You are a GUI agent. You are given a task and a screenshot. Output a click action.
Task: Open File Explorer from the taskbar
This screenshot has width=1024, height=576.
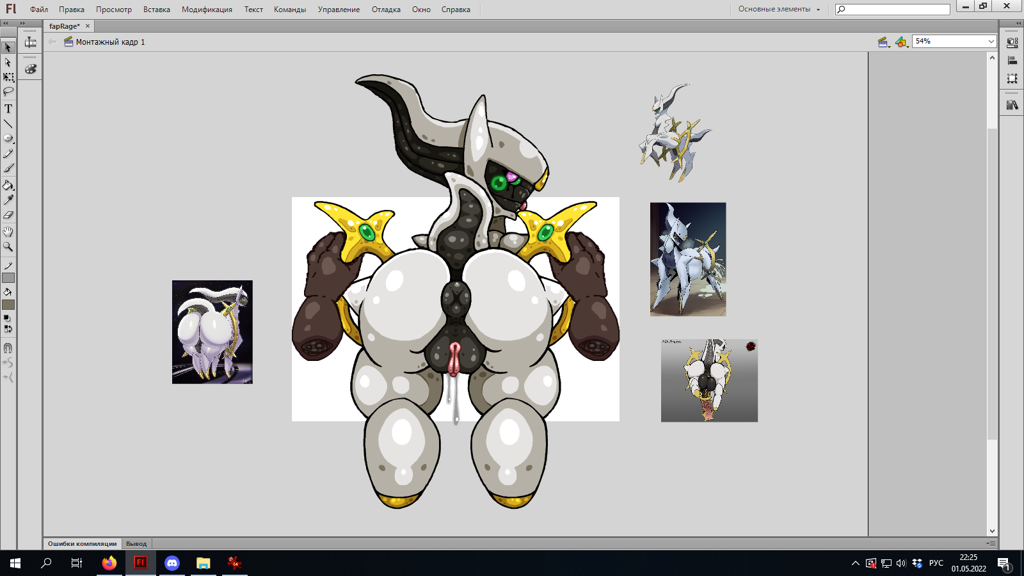pyautogui.click(x=204, y=563)
